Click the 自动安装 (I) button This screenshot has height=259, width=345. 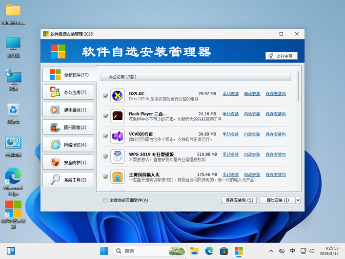point(277,200)
